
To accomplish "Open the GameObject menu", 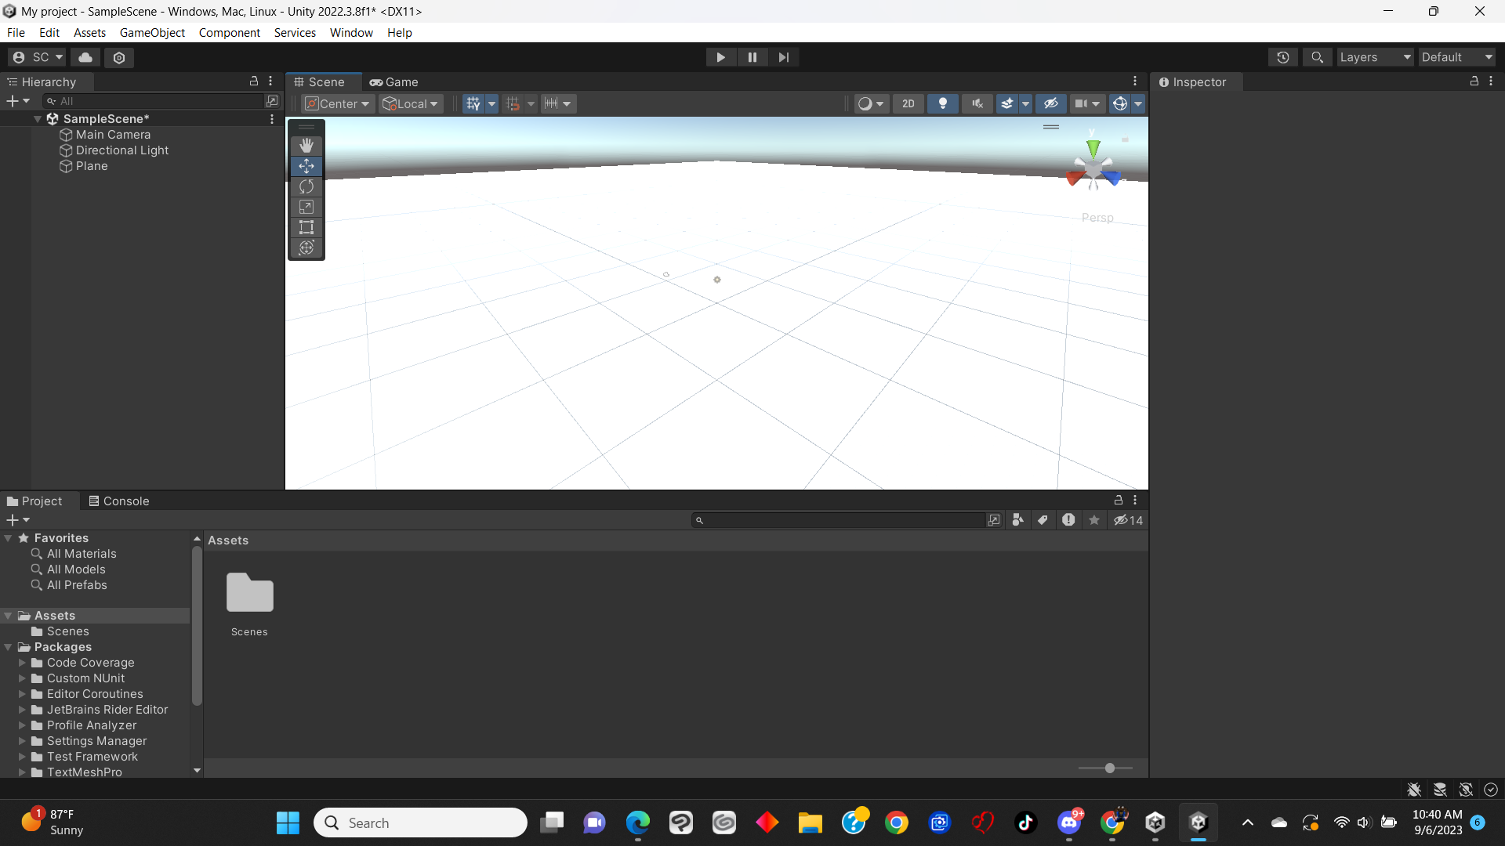I will [152, 32].
